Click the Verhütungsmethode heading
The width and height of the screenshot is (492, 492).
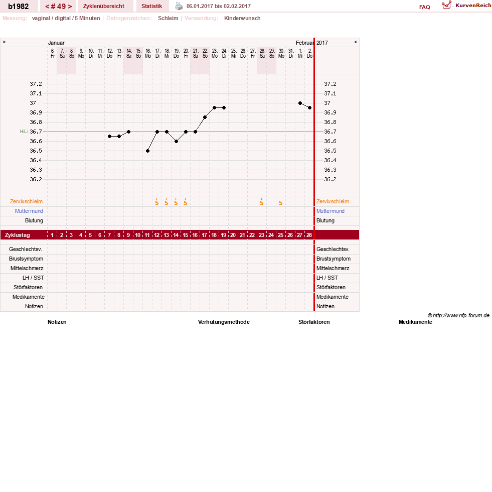224,322
